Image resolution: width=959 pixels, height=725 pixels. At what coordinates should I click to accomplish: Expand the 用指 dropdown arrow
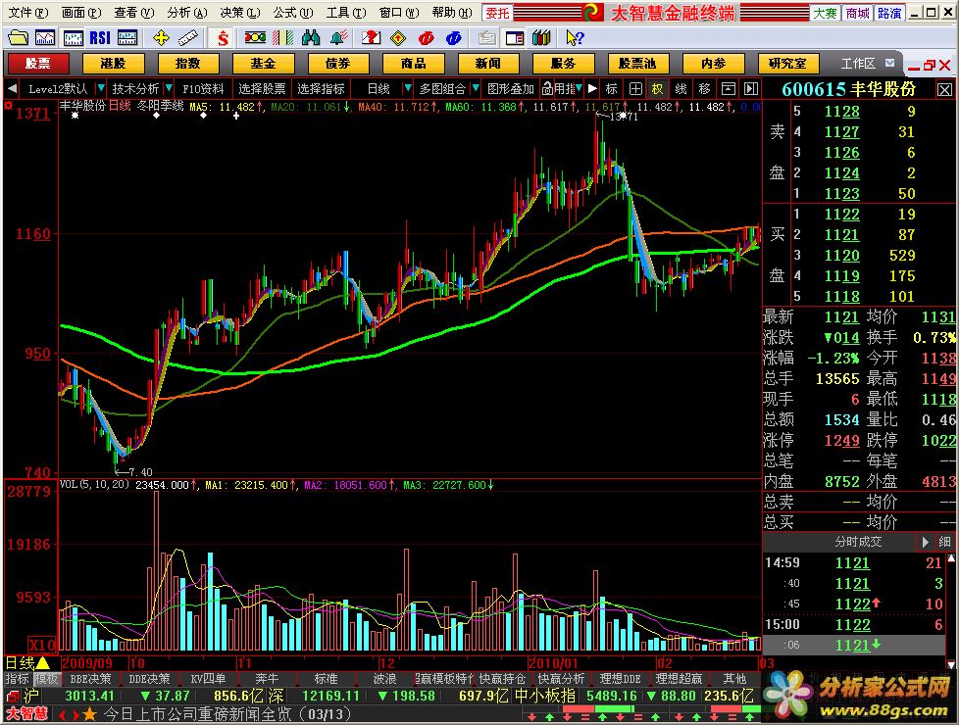[580, 88]
